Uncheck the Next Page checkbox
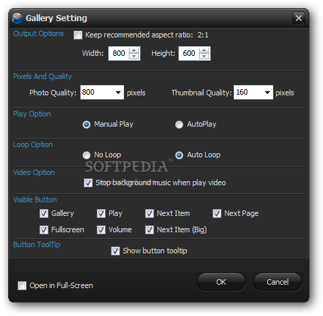Screen dimensions: 323x316 [217, 213]
